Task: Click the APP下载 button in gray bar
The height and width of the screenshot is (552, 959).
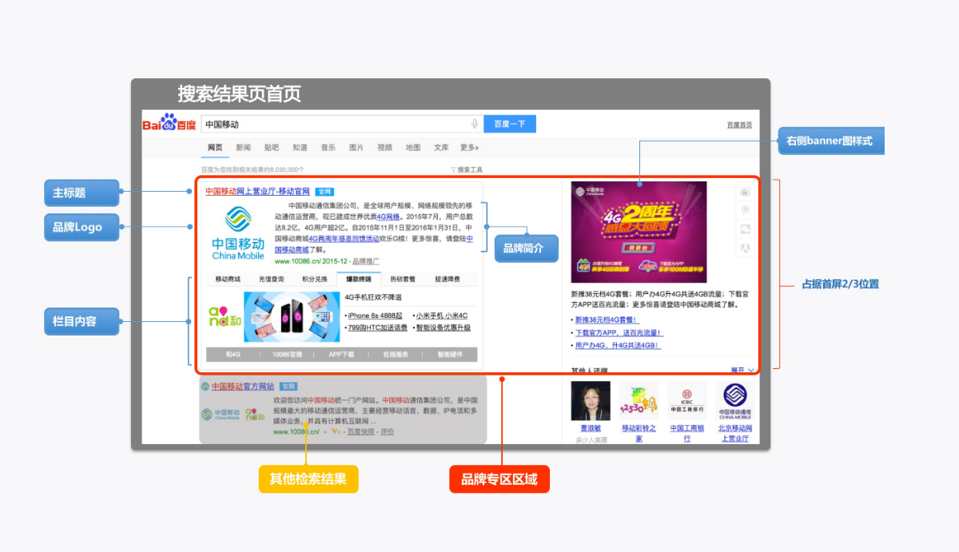Action: point(341,354)
